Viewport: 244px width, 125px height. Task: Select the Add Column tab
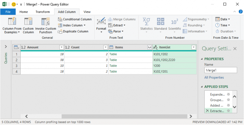point(67,12)
